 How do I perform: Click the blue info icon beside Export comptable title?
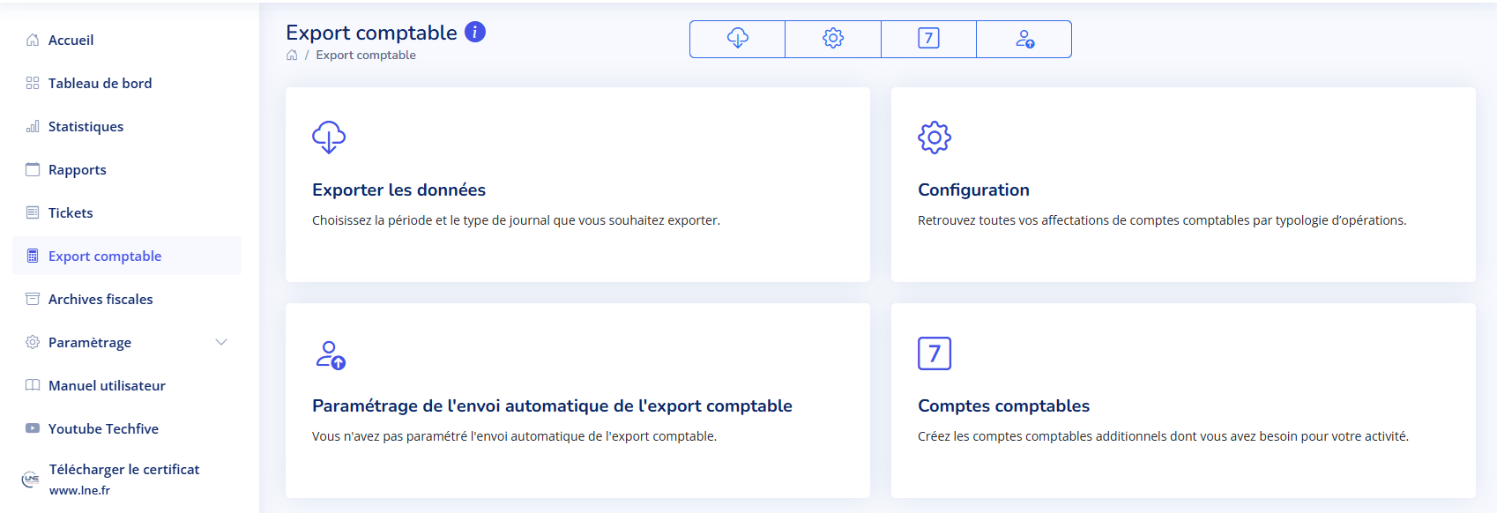pyautogui.click(x=475, y=33)
